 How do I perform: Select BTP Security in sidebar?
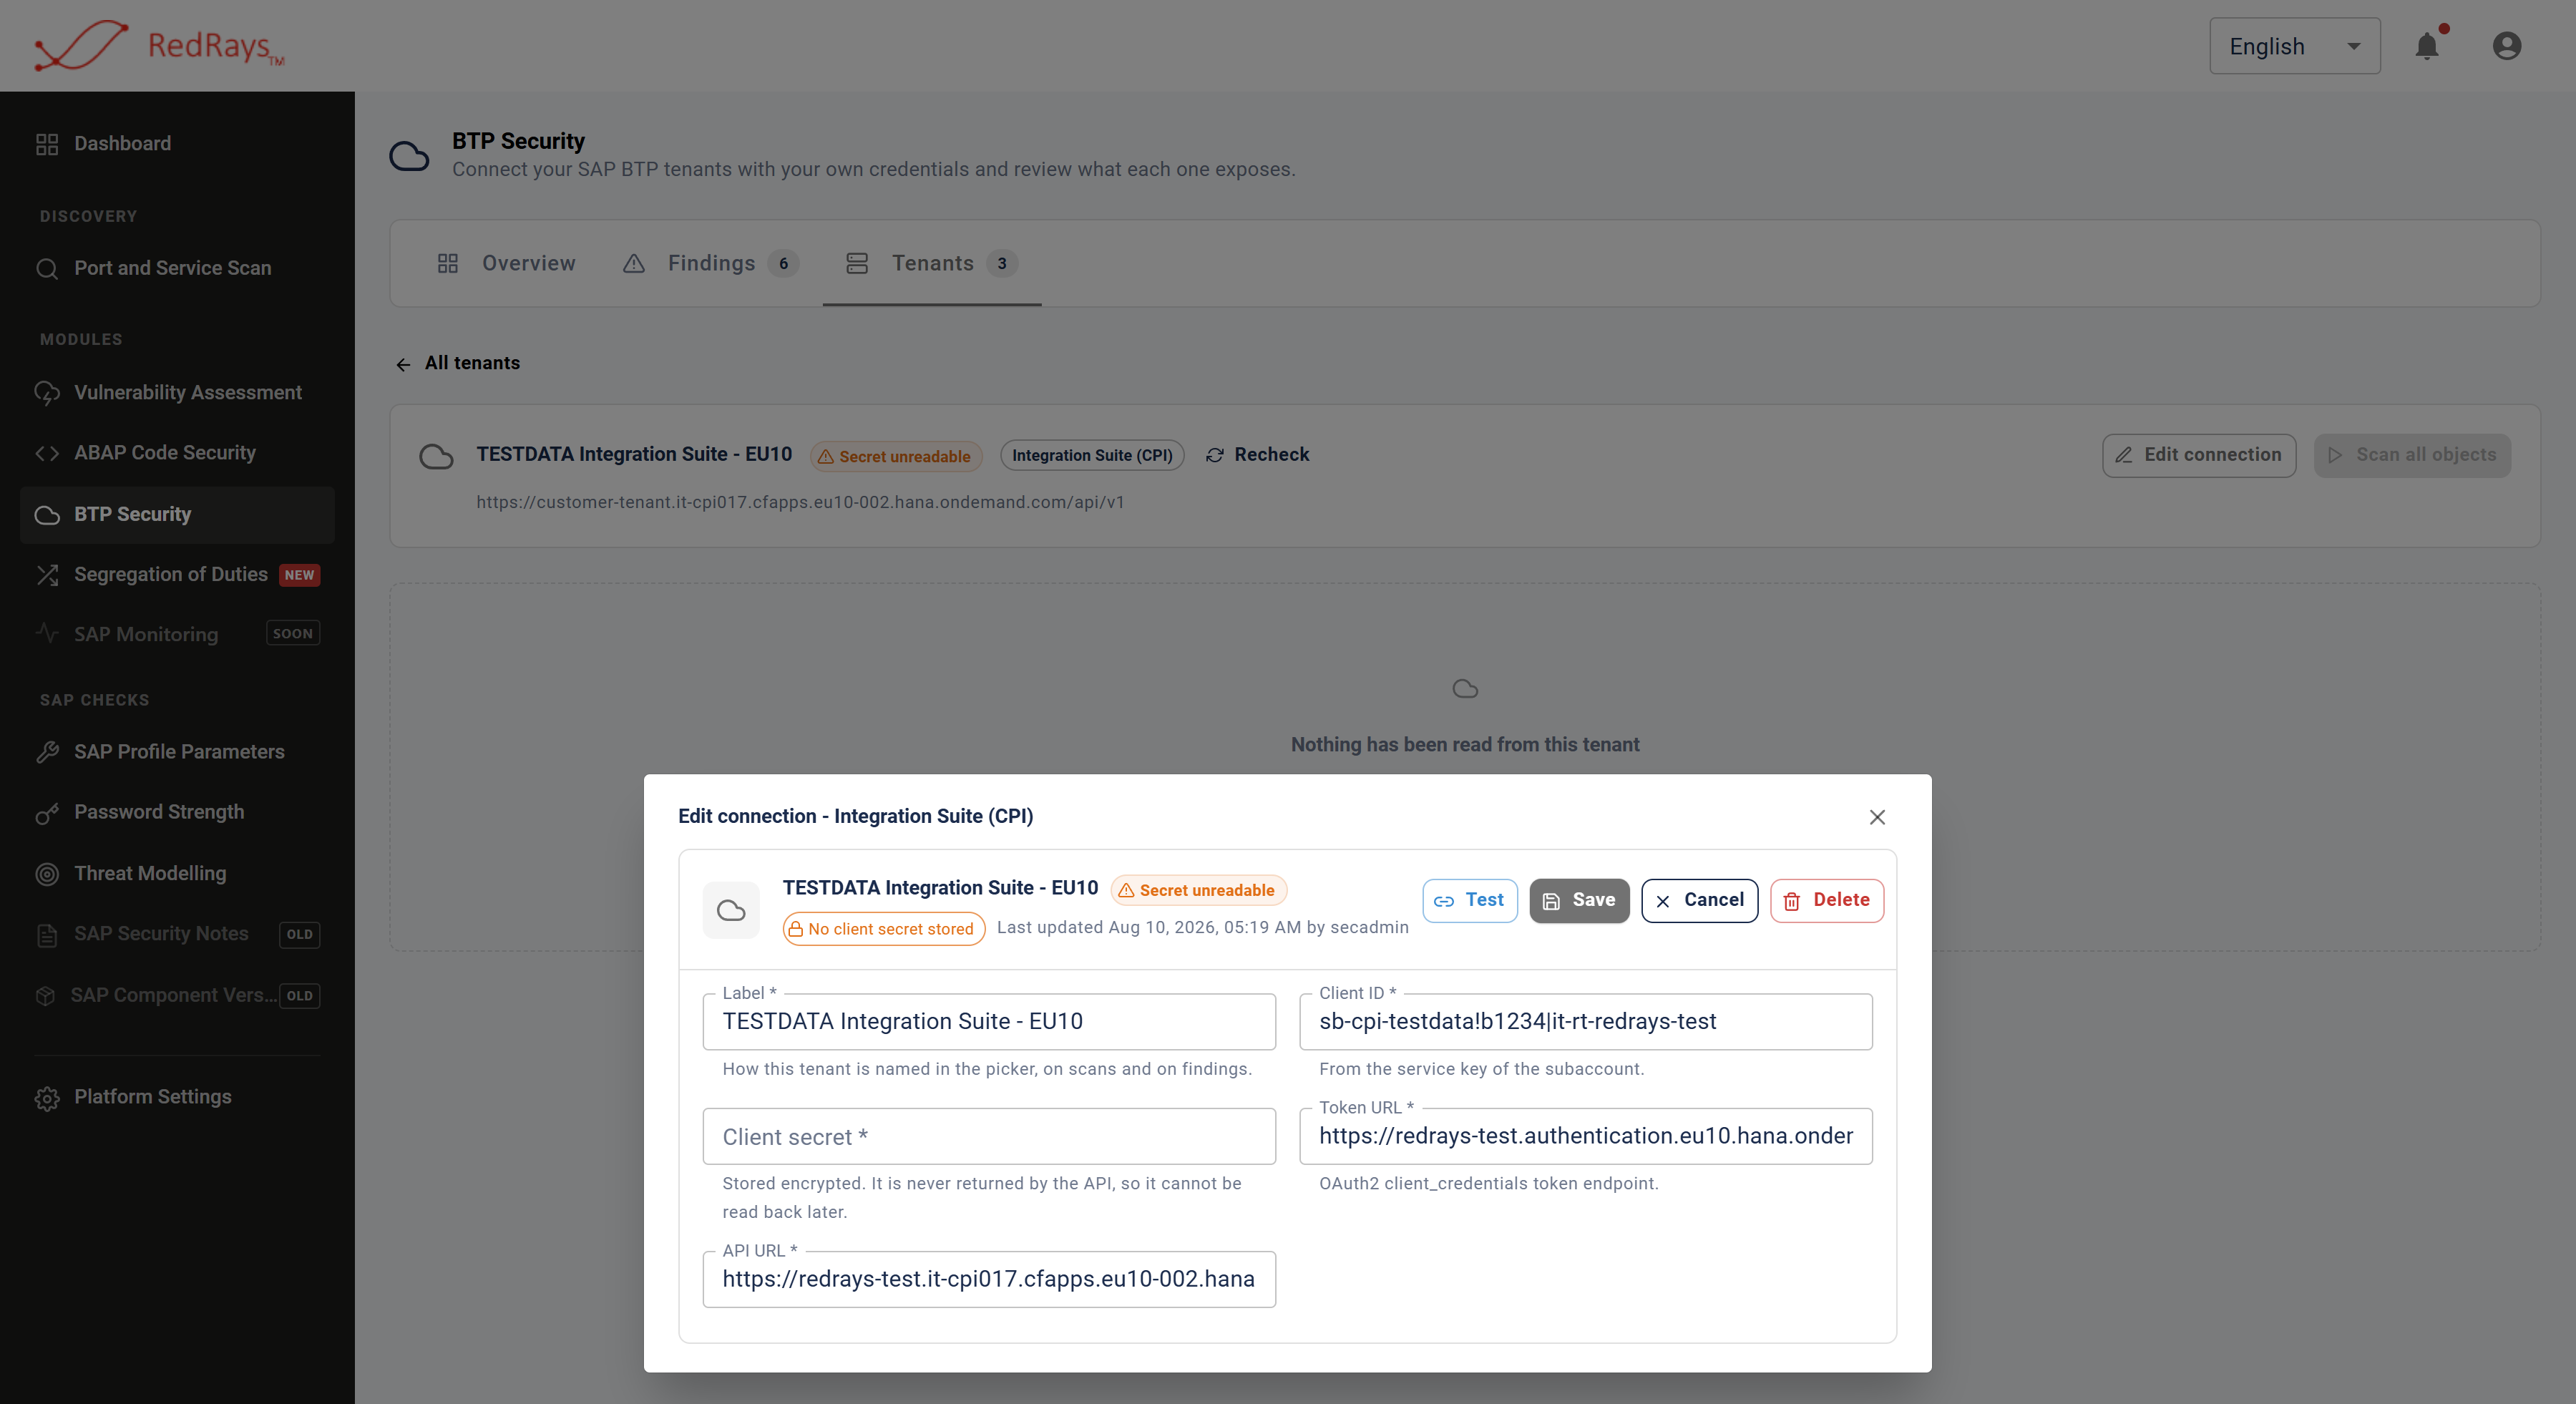pos(177,514)
